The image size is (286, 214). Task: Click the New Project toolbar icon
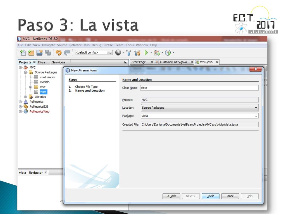[31, 53]
